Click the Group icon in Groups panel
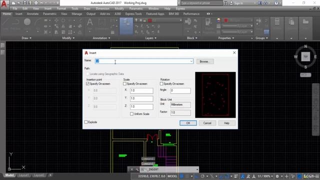 (x=258, y=21)
